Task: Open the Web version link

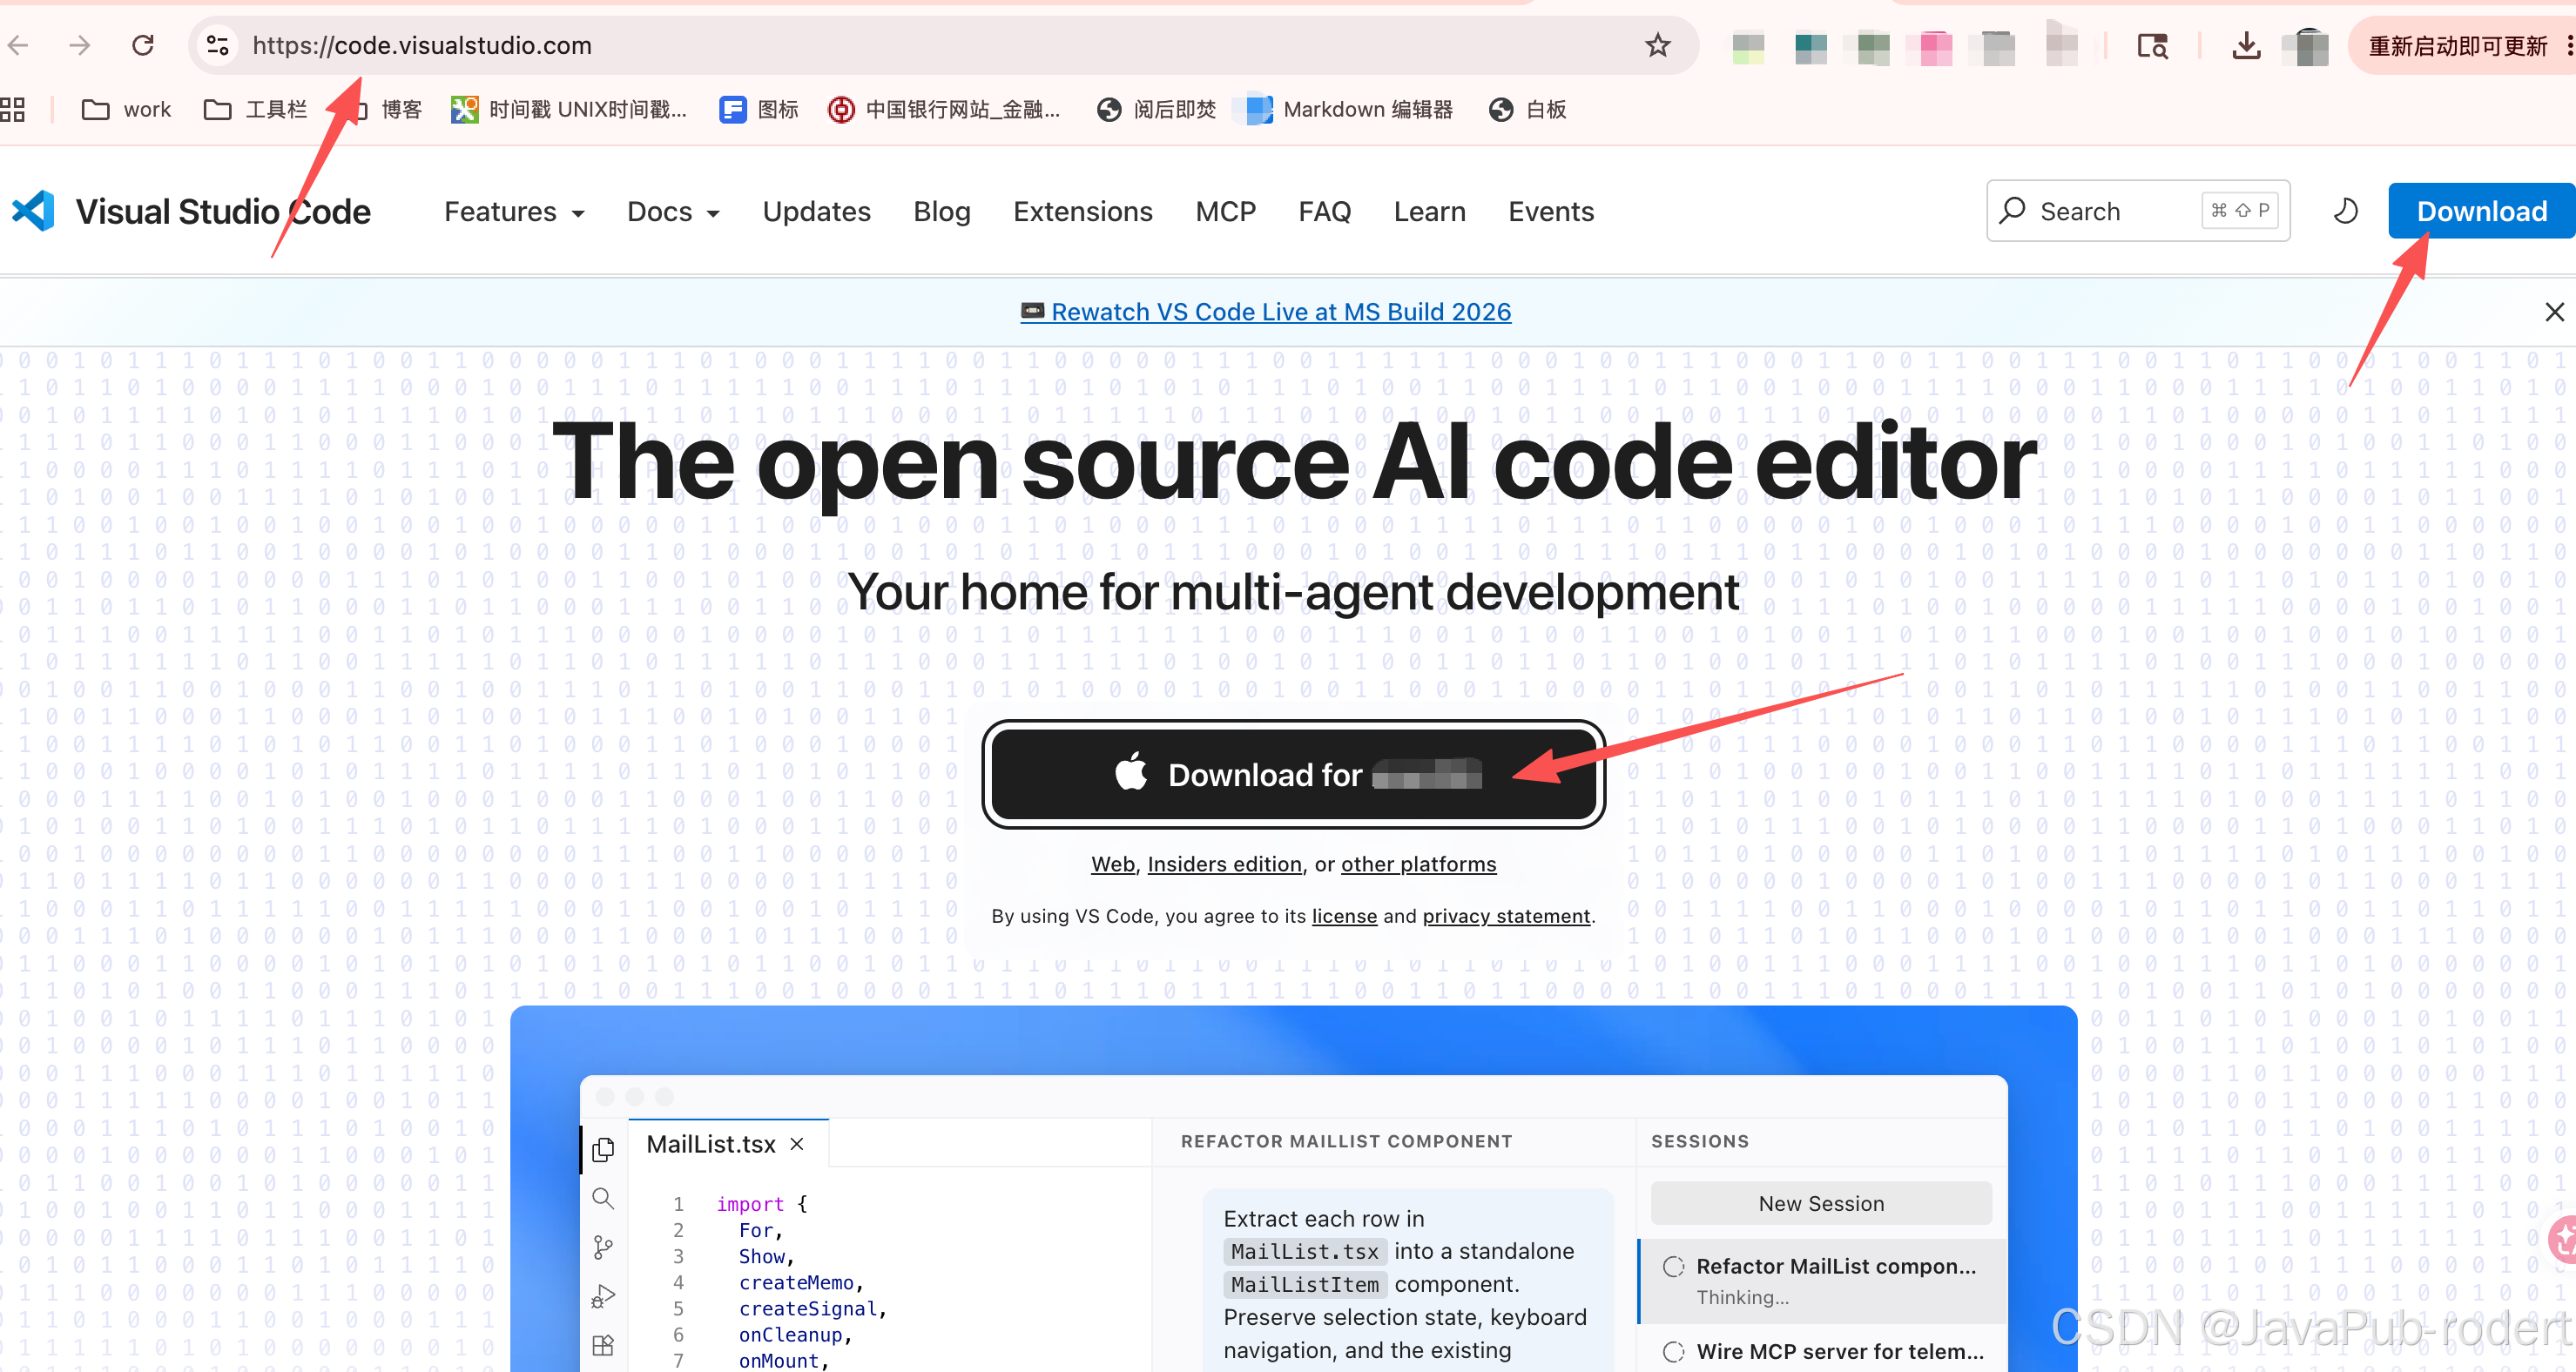Action: 1112,864
